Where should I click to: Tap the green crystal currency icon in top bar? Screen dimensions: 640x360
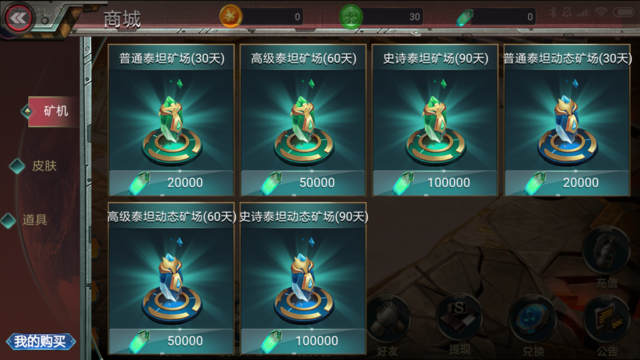pyautogui.click(x=464, y=17)
